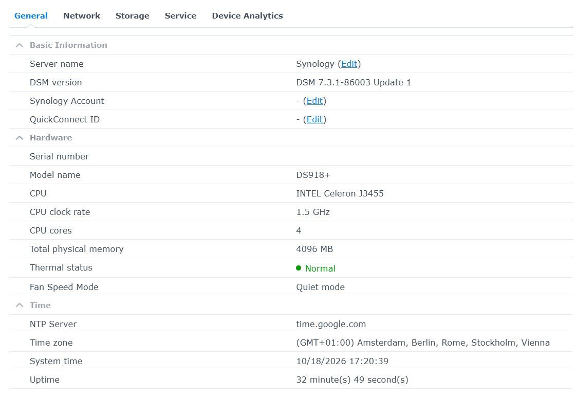
Task: Click the System time label
Action: pyautogui.click(x=56, y=361)
